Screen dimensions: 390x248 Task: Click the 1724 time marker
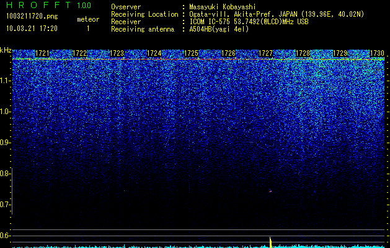[x=154, y=53]
